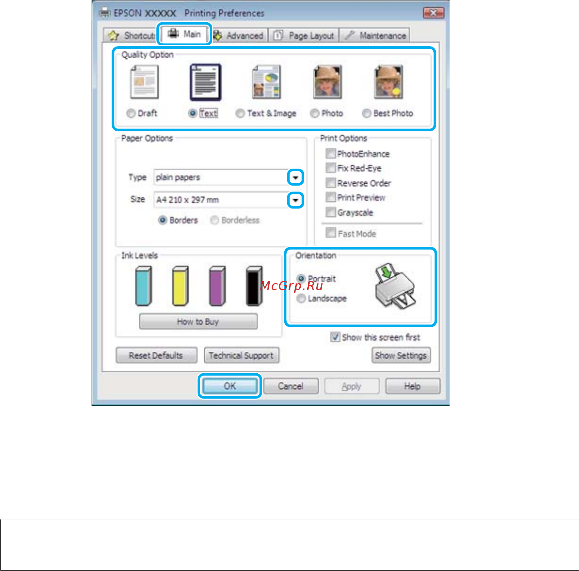Image resolution: width=579 pixels, height=571 pixels.
Task: Click the Apply button
Action: point(352,386)
